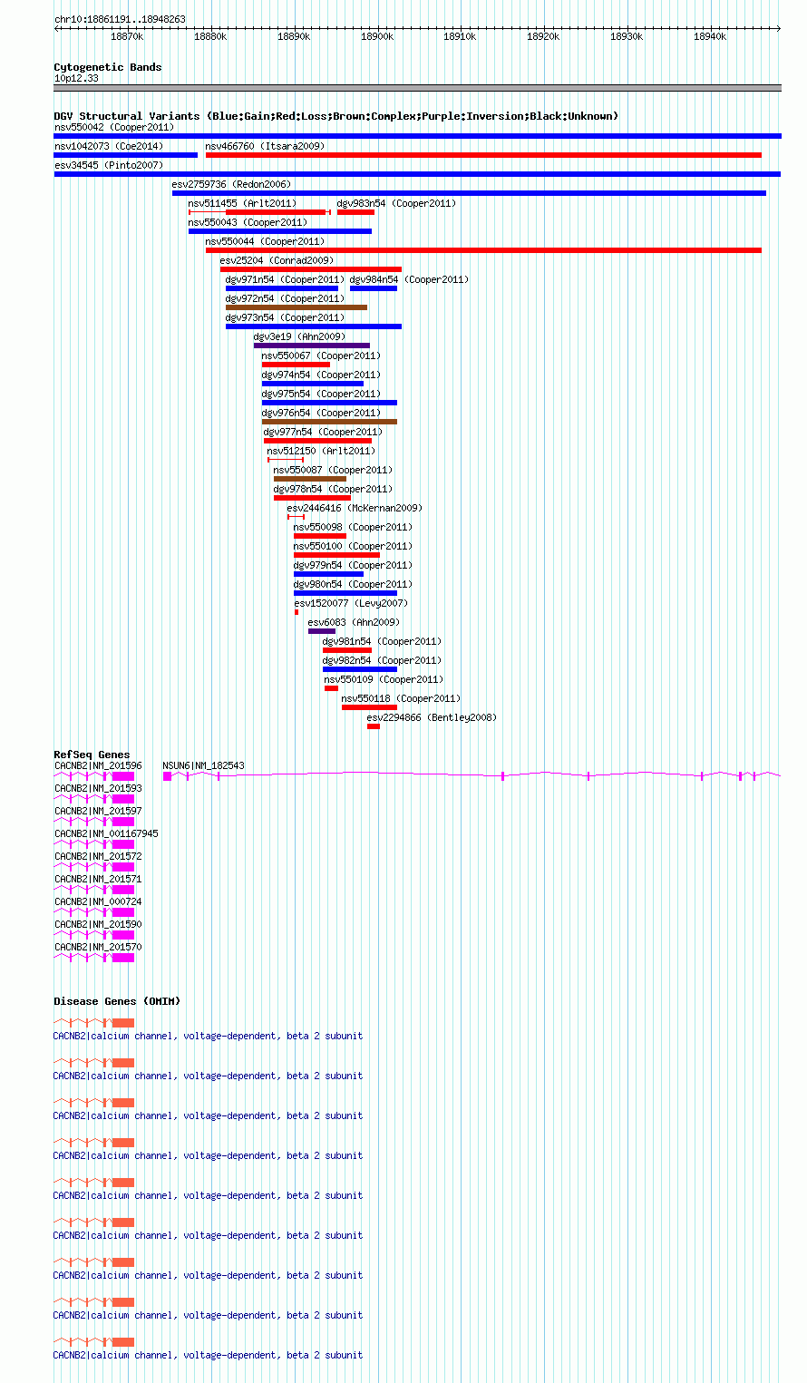
Task: Click CACNB2|NM_201597 transcript
Action: point(94,822)
